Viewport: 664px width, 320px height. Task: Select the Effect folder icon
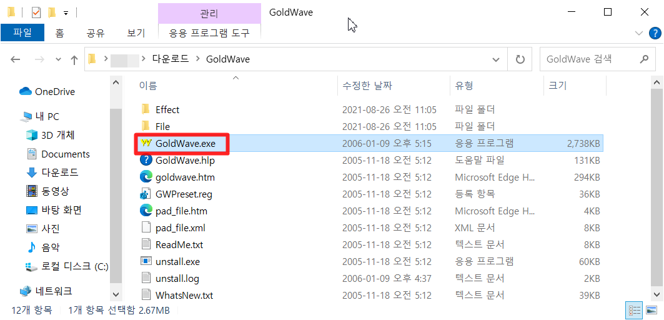pos(146,110)
